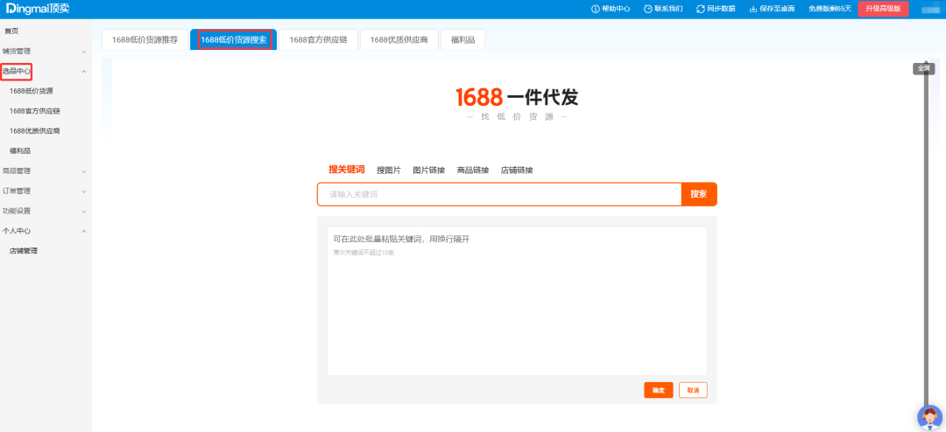This screenshot has width=946, height=432.
Task: Click the 取消 cancel button
Action: (693, 390)
